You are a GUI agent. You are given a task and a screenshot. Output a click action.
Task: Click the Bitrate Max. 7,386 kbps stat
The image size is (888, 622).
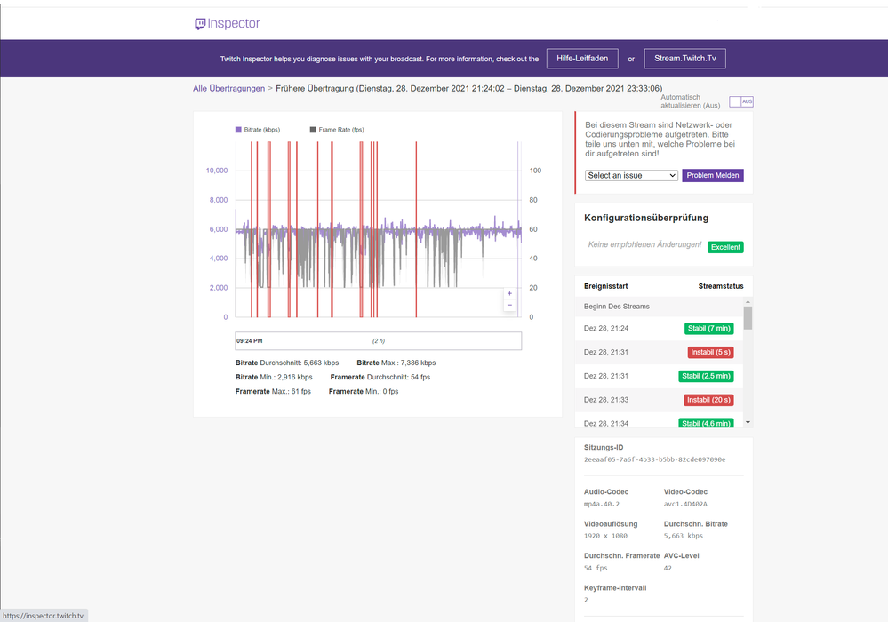point(396,363)
